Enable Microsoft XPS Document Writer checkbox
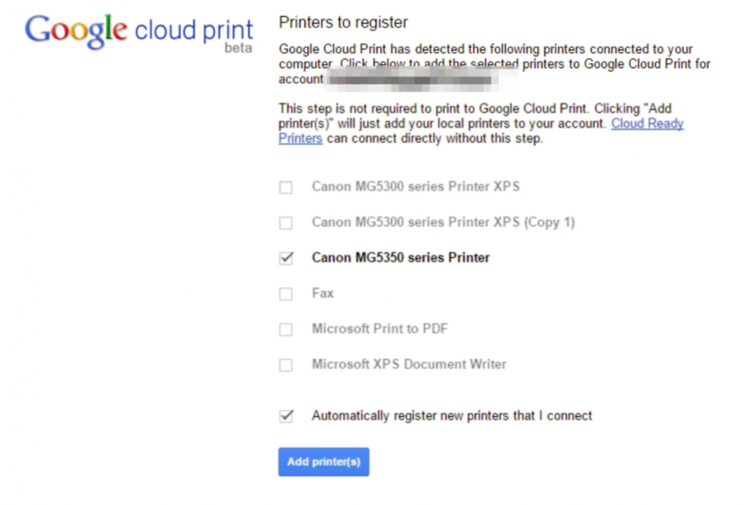752x505 pixels. [x=285, y=364]
